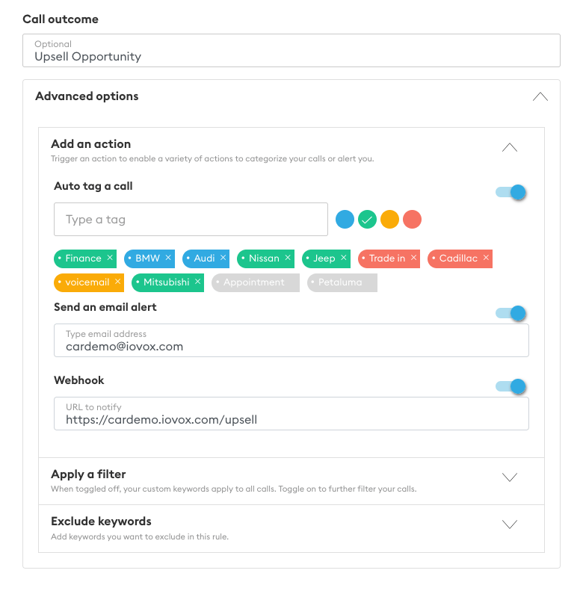Turn off Send an email alert switch
The height and width of the screenshot is (591, 583).
(510, 313)
